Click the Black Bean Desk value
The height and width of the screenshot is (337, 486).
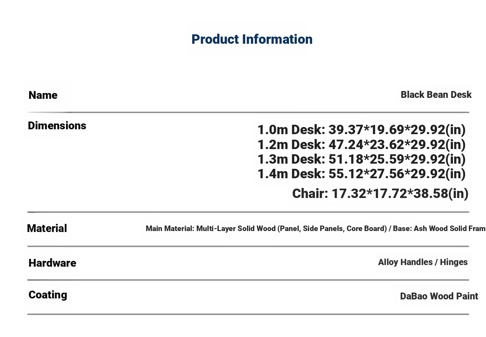point(436,95)
